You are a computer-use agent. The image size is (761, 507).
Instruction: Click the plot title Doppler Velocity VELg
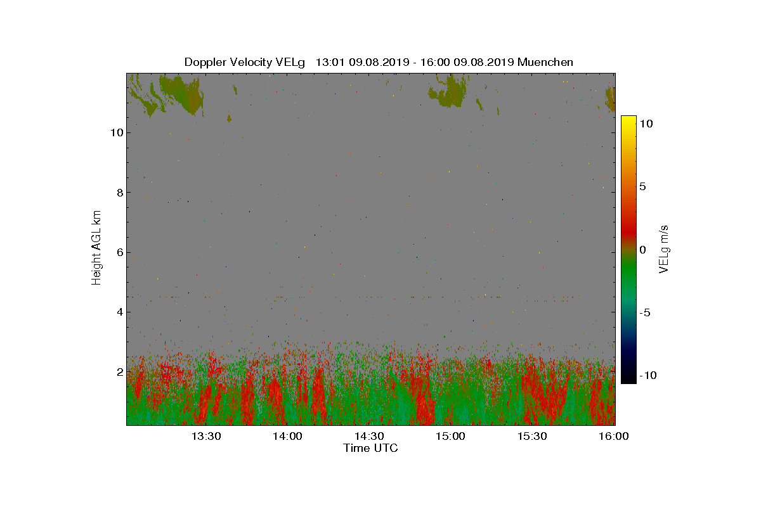244,62
